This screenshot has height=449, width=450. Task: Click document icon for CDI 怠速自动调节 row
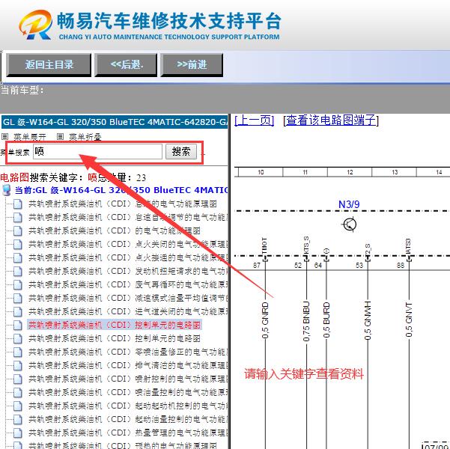[18, 218]
